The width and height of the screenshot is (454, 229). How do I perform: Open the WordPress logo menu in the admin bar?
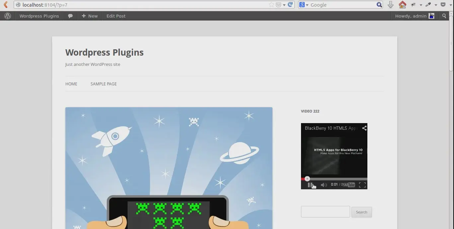(x=8, y=16)
